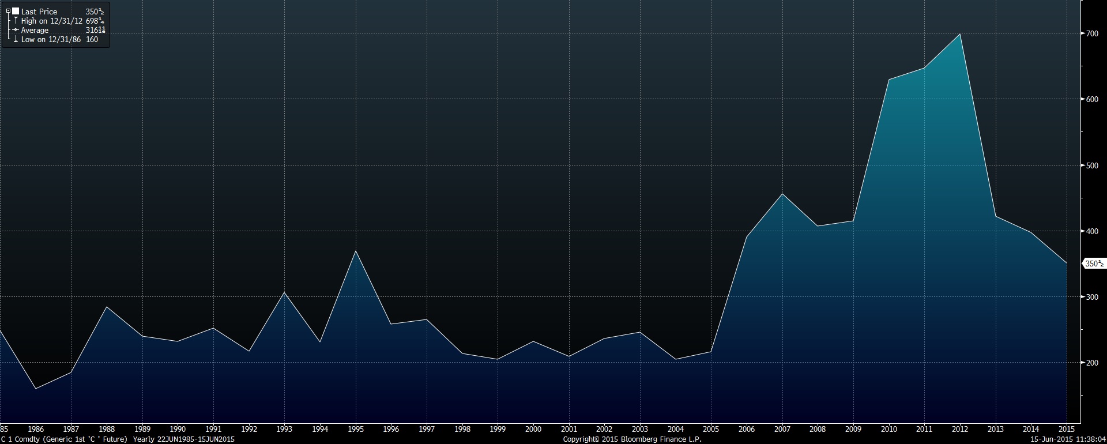Select the Last Price legend label
This screenshot has height=444, width=1107.
pyautogui.click(x=39, y=12)
